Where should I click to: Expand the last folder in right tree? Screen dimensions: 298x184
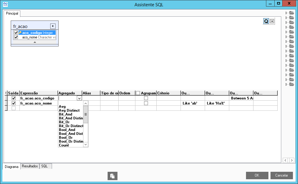coord(286,84)
